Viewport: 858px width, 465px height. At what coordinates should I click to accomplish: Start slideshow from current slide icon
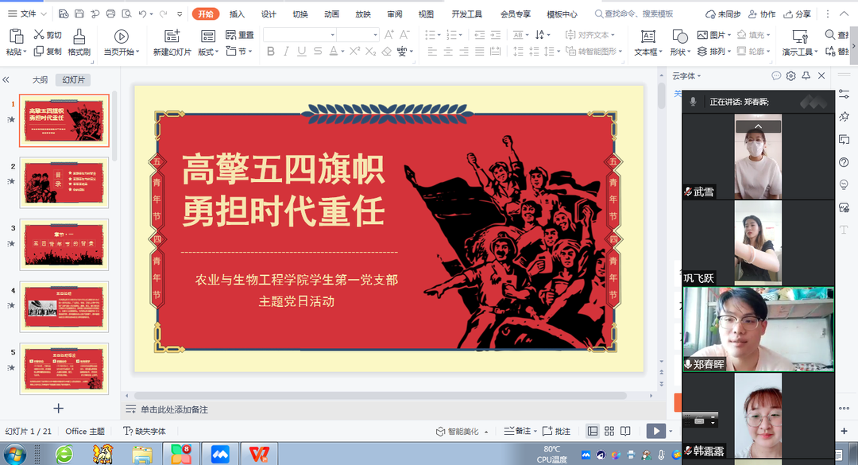pyautogui.click(x=121, y=37)
